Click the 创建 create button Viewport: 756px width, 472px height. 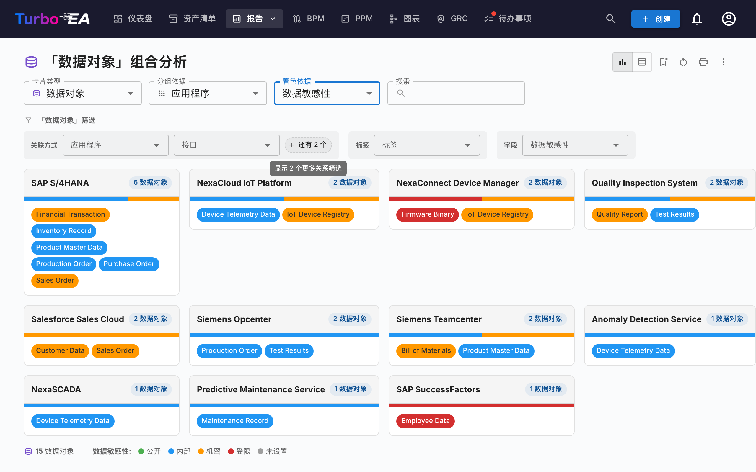pyautogui.click(x=655, y=19)
